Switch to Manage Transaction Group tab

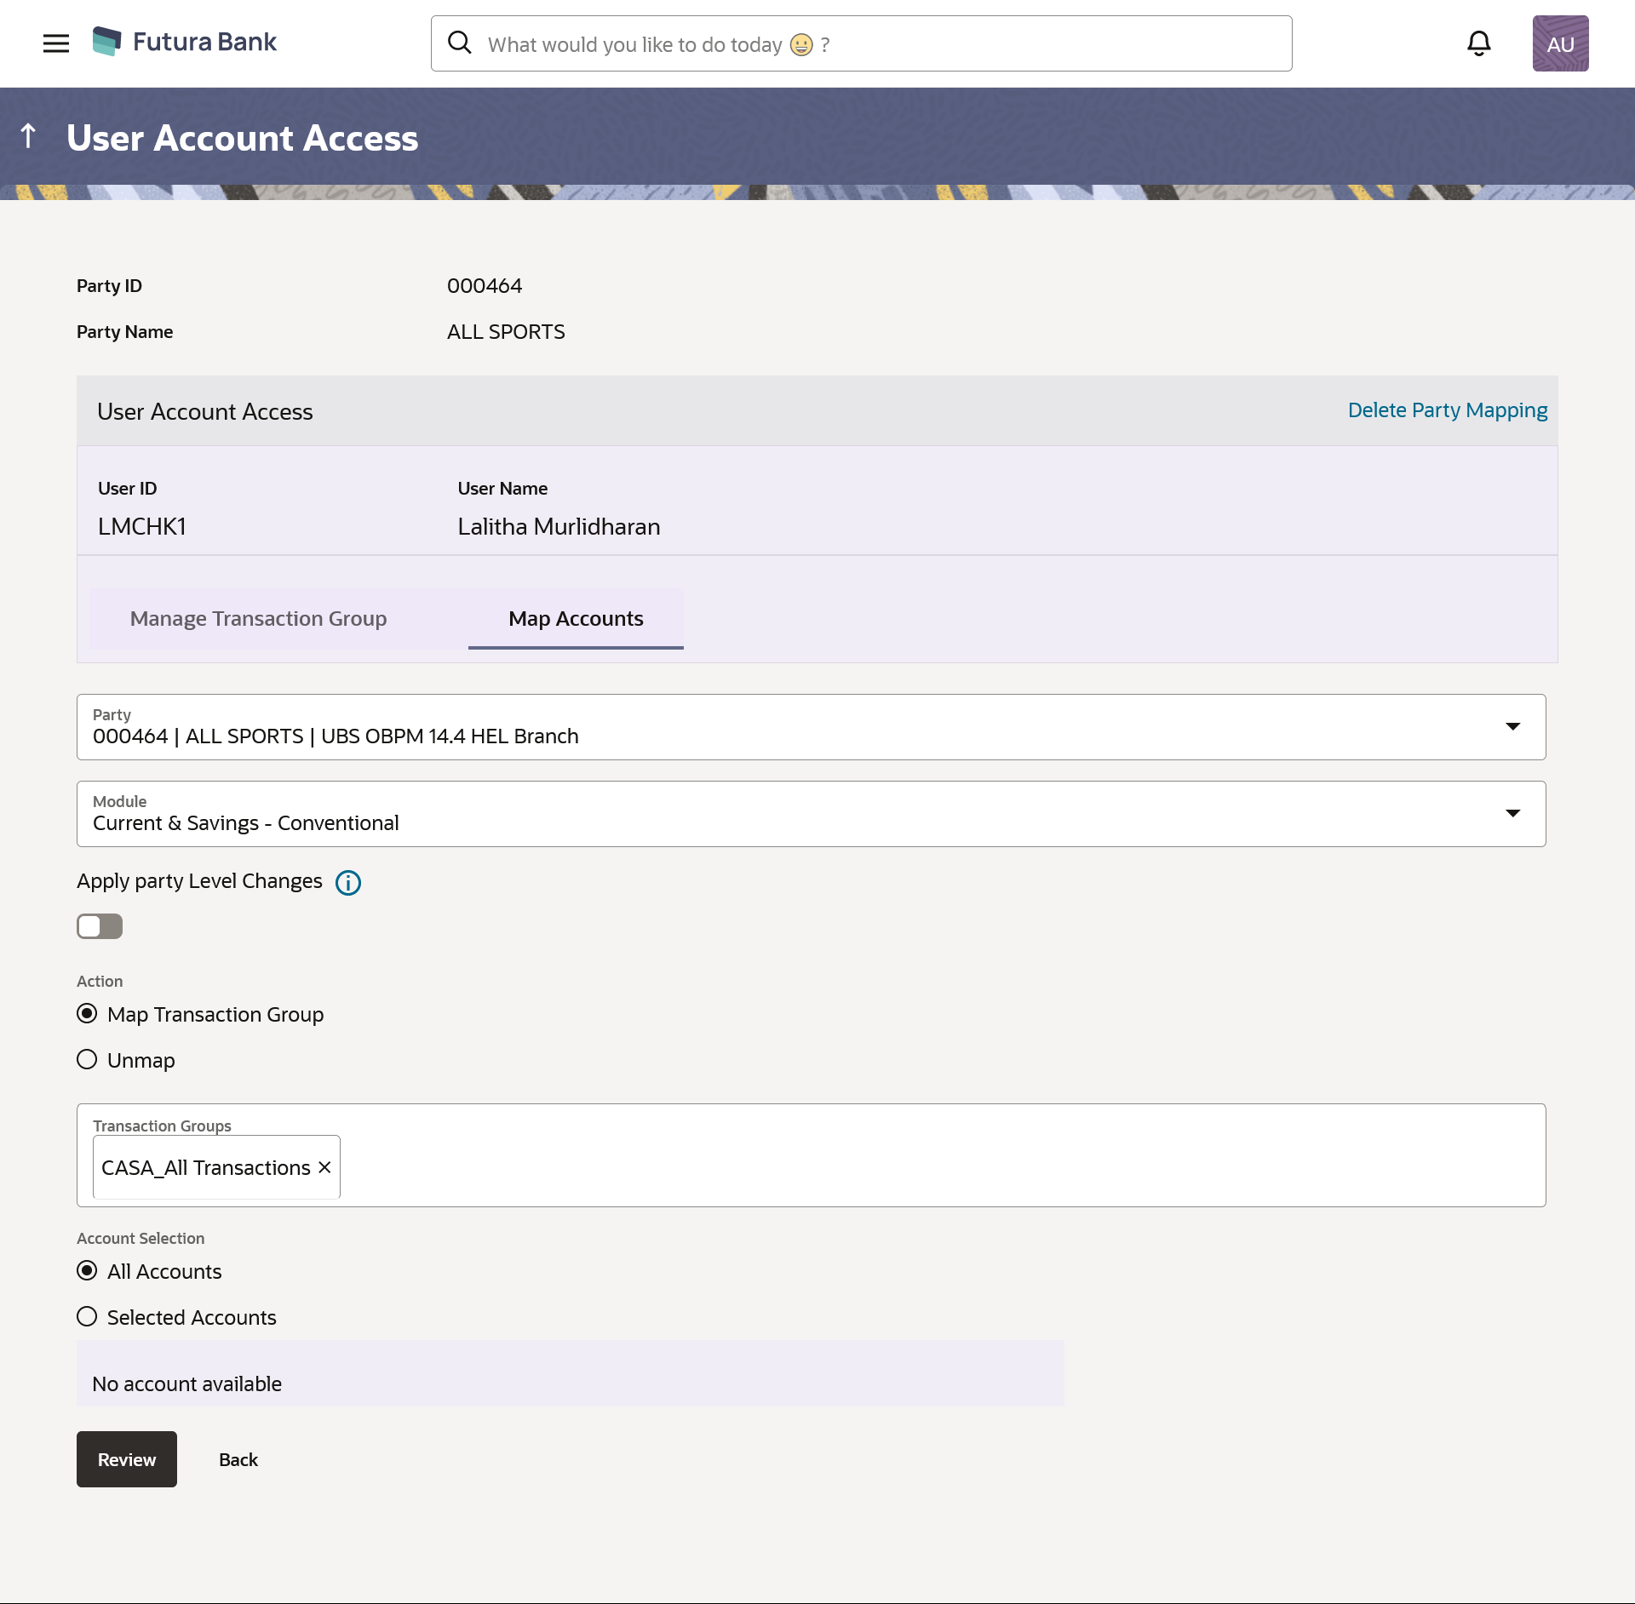pyautogui.click(x=258, y=619)
